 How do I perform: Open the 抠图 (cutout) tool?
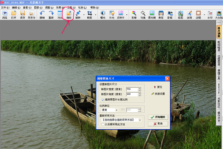[x=180, y=14]
